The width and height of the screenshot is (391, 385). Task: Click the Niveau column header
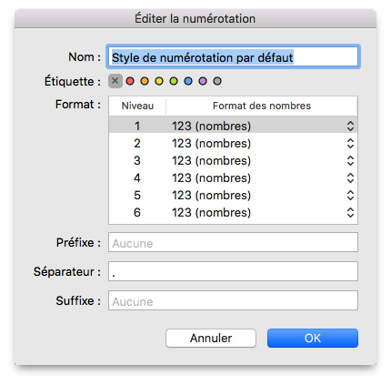[137, 106]
